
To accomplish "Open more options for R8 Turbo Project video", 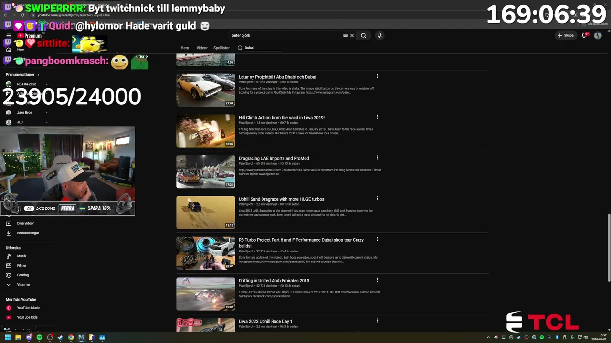I will (377, 239).
